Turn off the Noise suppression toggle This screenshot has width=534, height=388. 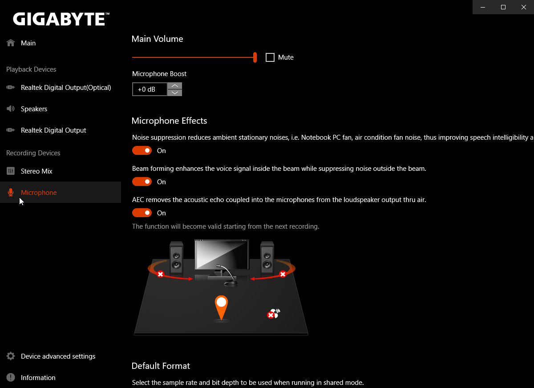point(142,151)
